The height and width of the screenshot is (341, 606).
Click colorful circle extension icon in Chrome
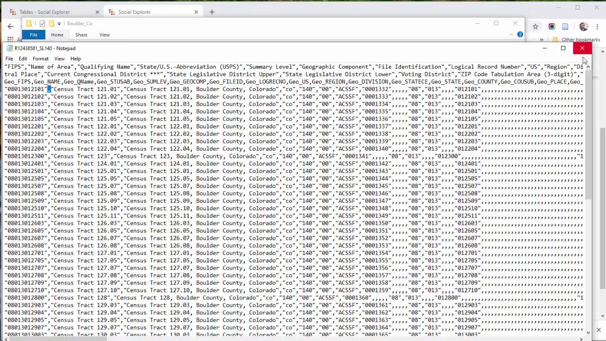(552, 27)
